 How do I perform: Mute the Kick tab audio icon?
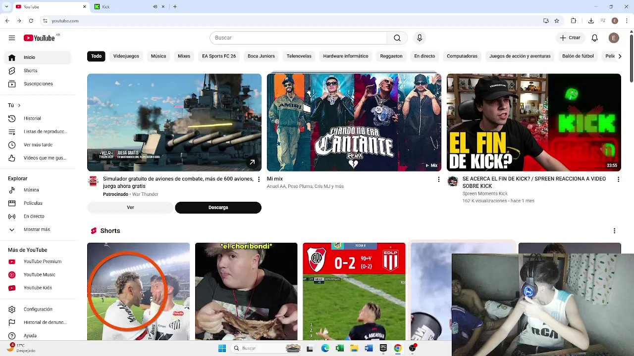(155, 7)
